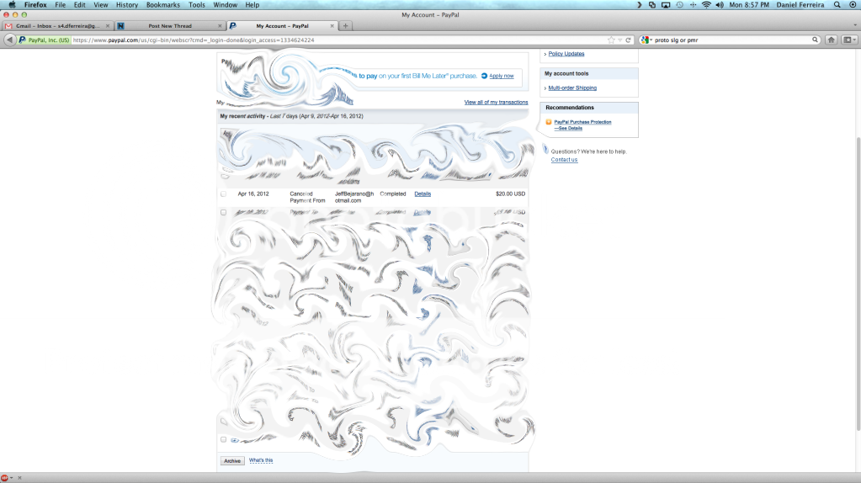Click the volume icon in the menu bar
The image size is (861, 483).
tap(720, 5)
